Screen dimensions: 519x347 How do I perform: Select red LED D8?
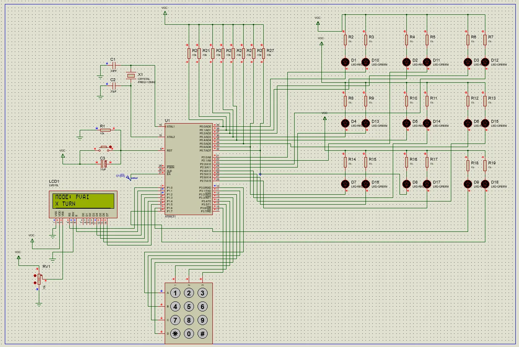tap(406, 184)
